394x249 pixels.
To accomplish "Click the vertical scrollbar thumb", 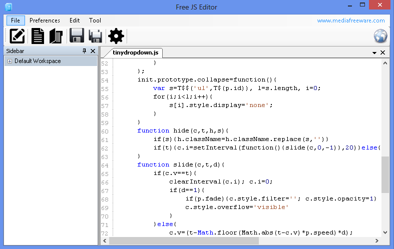I will 385,174.
